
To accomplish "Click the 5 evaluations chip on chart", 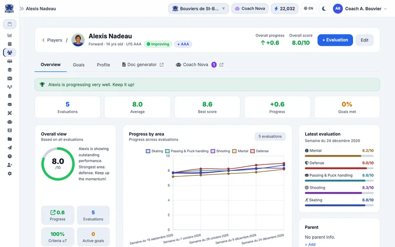I will coord(270,136).
